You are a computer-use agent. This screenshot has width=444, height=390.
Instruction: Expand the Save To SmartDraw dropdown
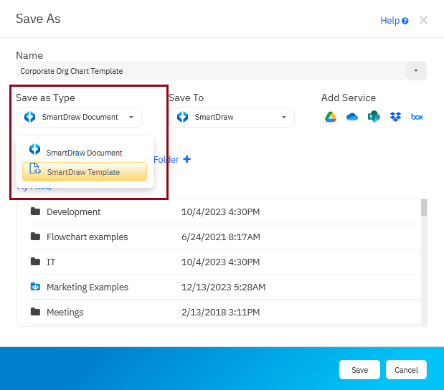pos(232,117)
